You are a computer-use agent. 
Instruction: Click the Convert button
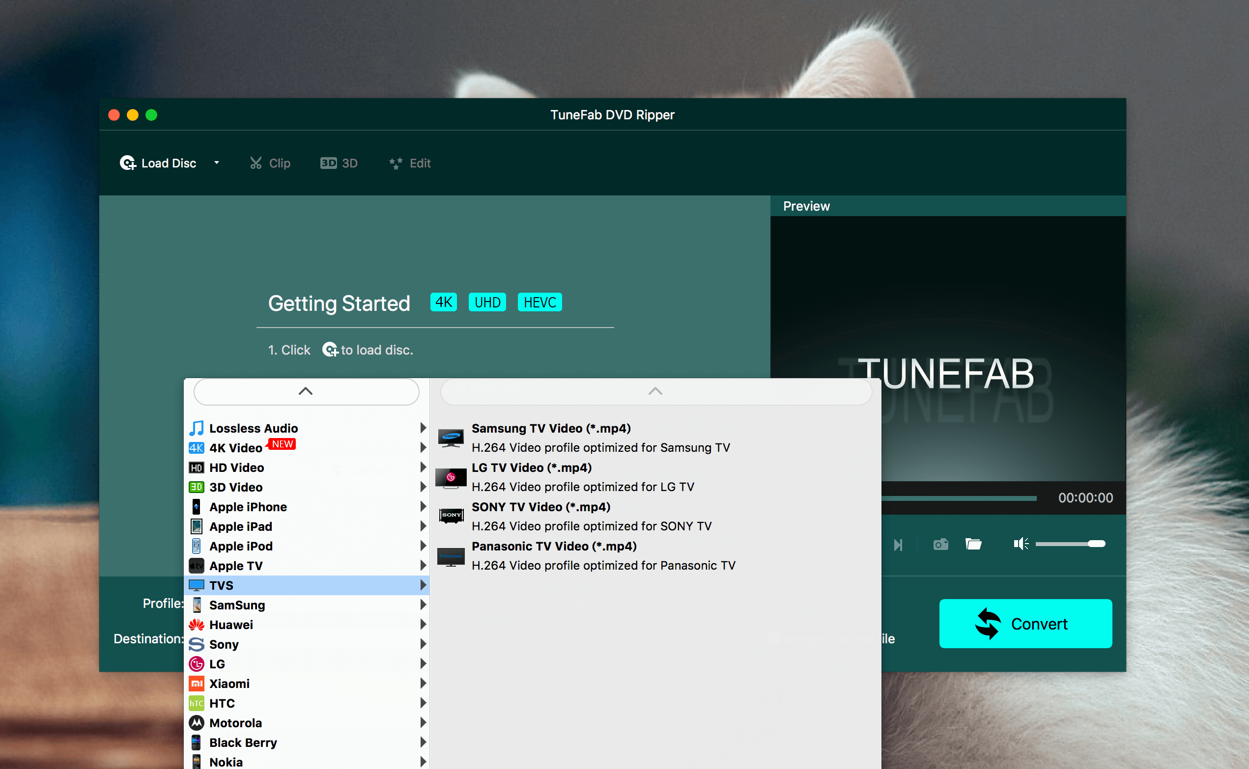point(1025,624)
